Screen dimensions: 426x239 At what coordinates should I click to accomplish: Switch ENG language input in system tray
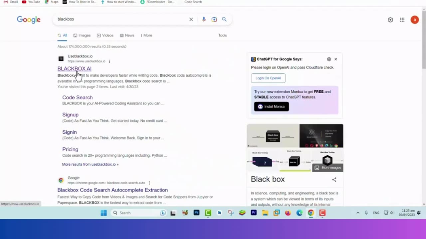376,213
